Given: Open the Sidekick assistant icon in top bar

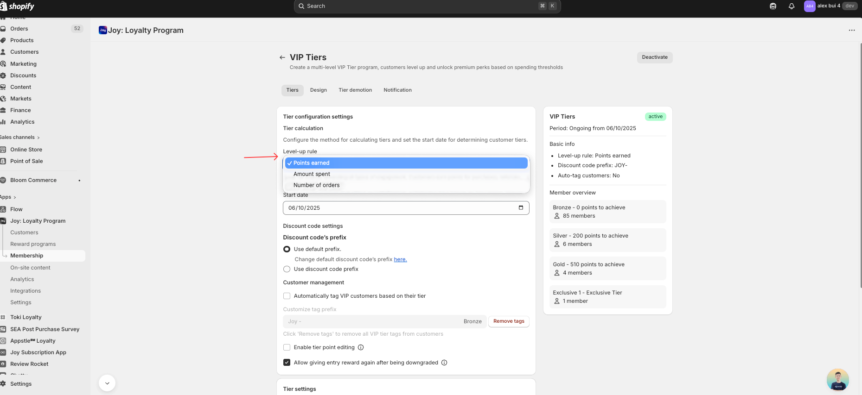Looking at the screenshot, I should coord(773,6).
